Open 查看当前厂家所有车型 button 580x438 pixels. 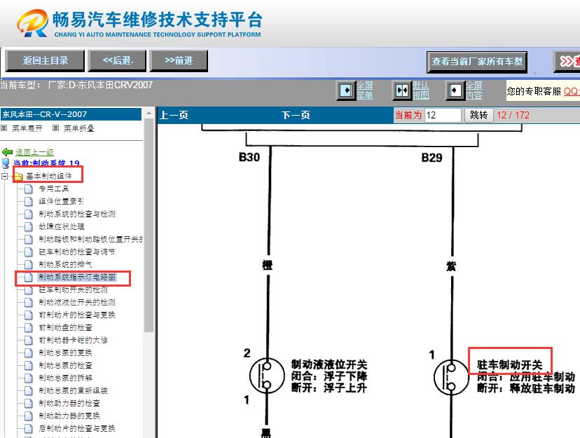[477, 62]
